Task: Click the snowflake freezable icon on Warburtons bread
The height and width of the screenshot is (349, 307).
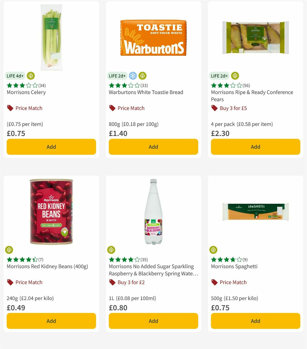Action: pos(132,76)
